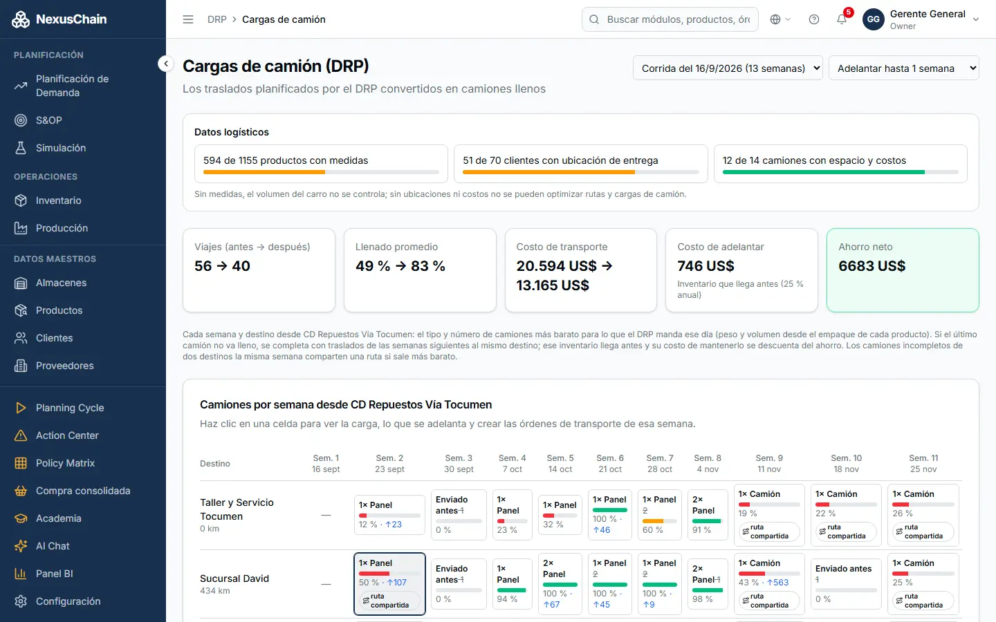Open Taller y Servicio Tocumen Sem. 2 cell
The image size is (996, 622).
coord(389,515)
